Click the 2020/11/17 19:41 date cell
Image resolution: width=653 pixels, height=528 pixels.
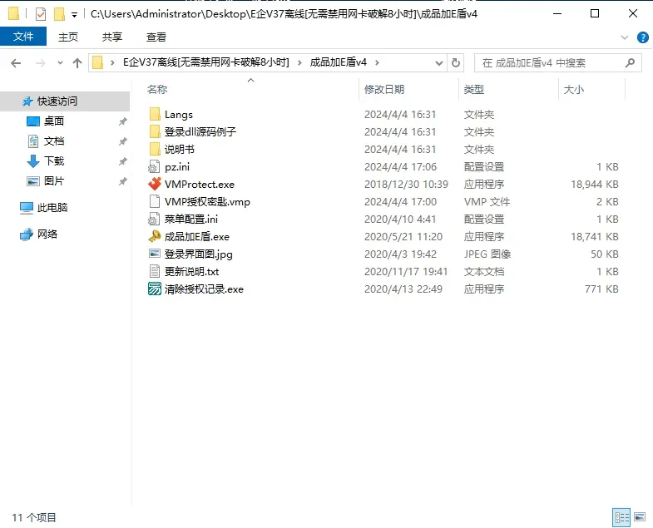coord(406,272)
